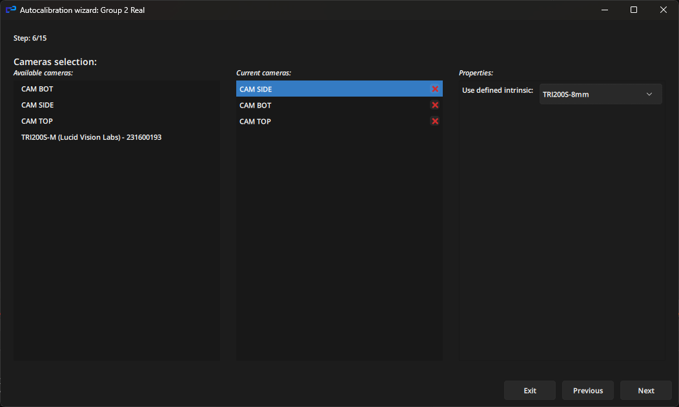Remove CAM TOP using its red X
The height and width of the screenshot is (407, 679).
click(x=435, y=121)
